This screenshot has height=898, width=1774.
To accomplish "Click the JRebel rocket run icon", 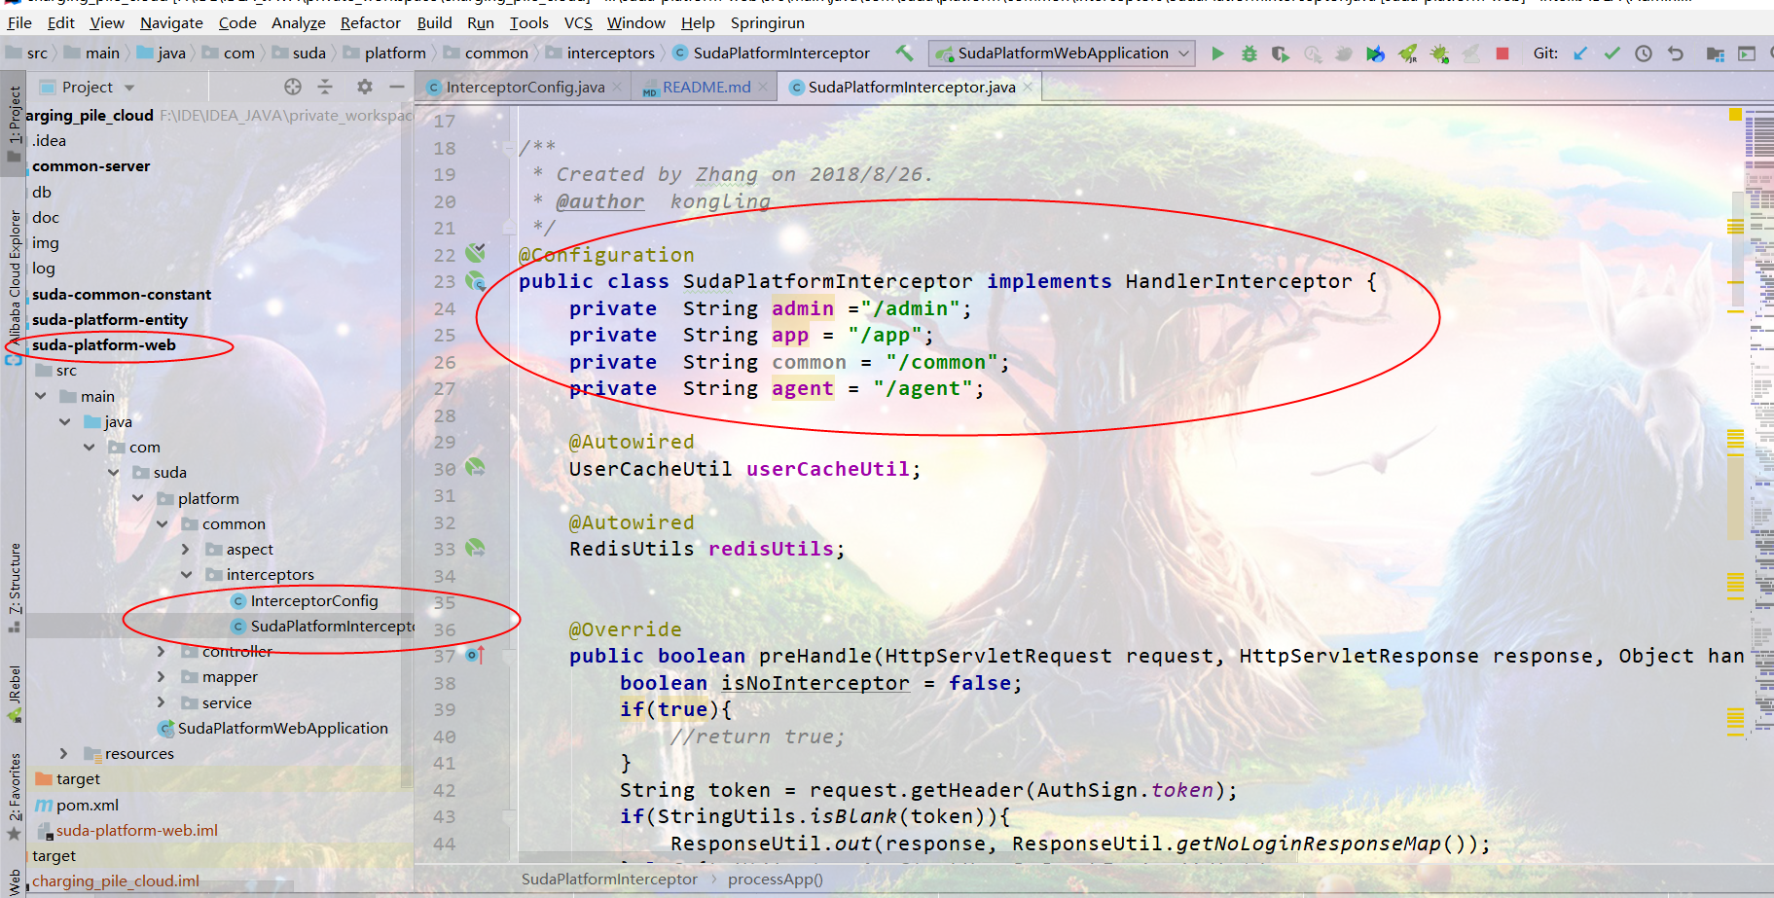I will click(x=1408, y=54).
